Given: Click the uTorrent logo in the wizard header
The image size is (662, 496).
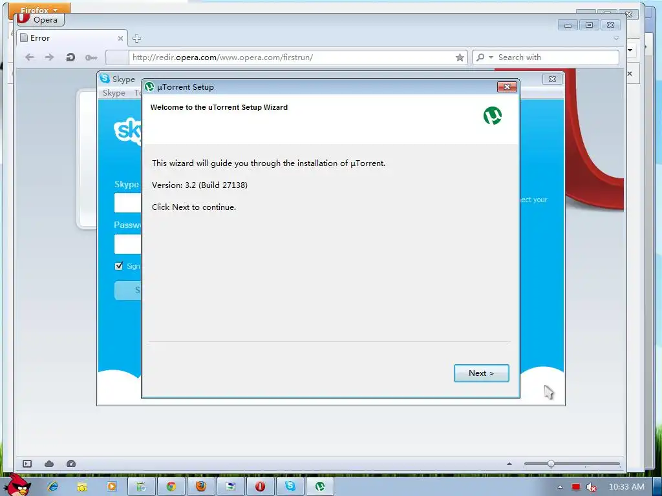Looking at the screenshot, I should (492, 116).
